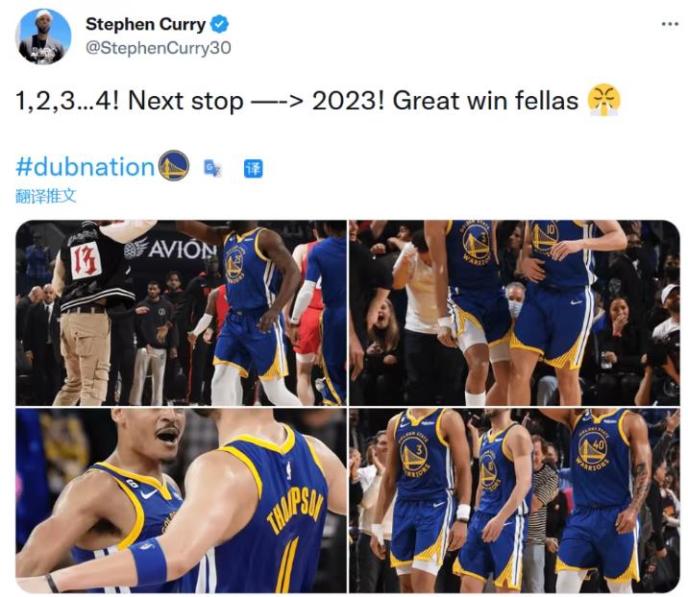Click the blue verified badge
Image resolution: width=688 pixels, height=597 pixels.
pyautogui.click(x=219, y=24)
